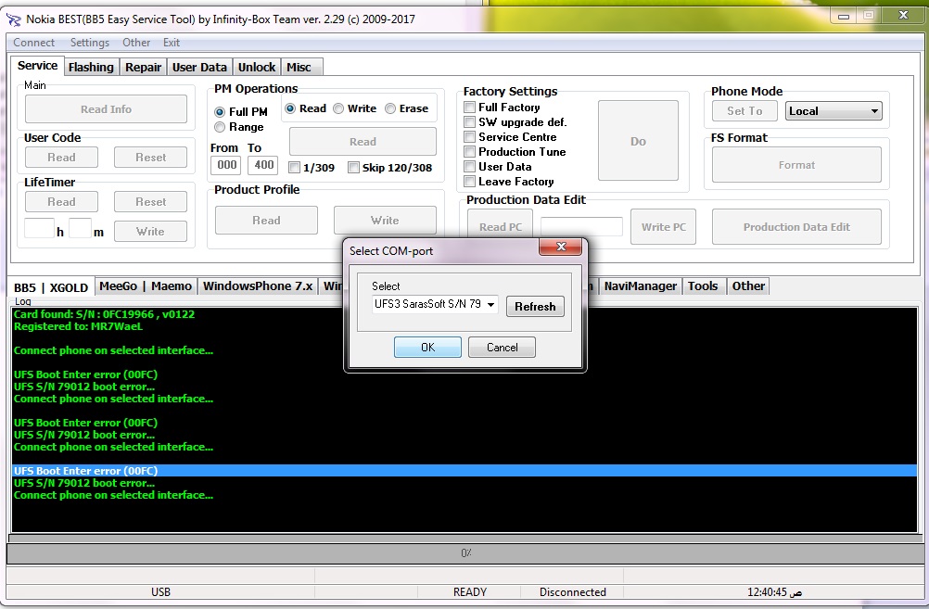929x609 pixels.
Task: Close the Select COM-port dialog
Action: point(561,247)
